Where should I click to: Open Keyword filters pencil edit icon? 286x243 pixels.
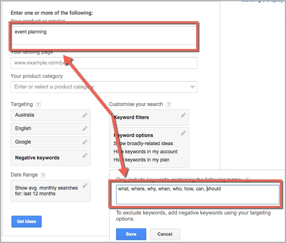[x=183, y=115]
